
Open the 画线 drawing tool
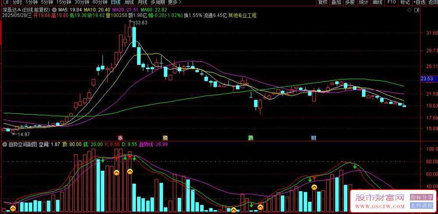377,3
